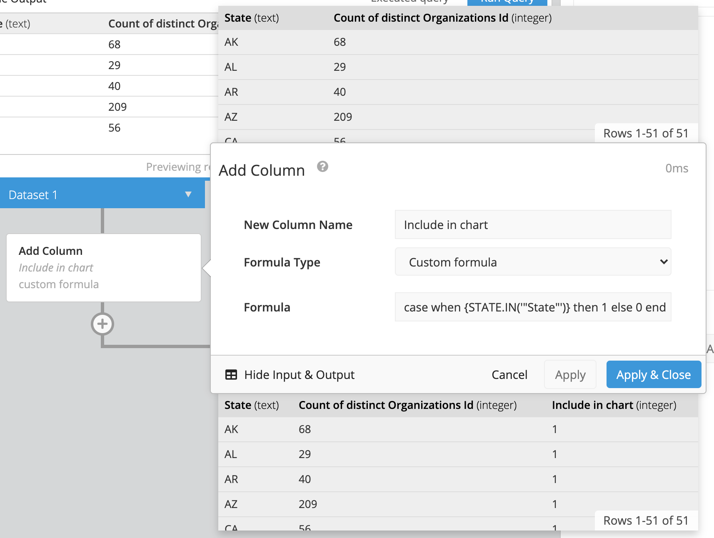Click value 40 in output table
The image size is (714, 538).
point(305,479)
